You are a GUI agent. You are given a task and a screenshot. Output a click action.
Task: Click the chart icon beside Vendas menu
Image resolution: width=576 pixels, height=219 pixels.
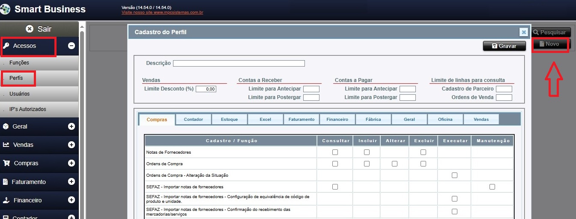pyautogui.click(x=6, y=145)
